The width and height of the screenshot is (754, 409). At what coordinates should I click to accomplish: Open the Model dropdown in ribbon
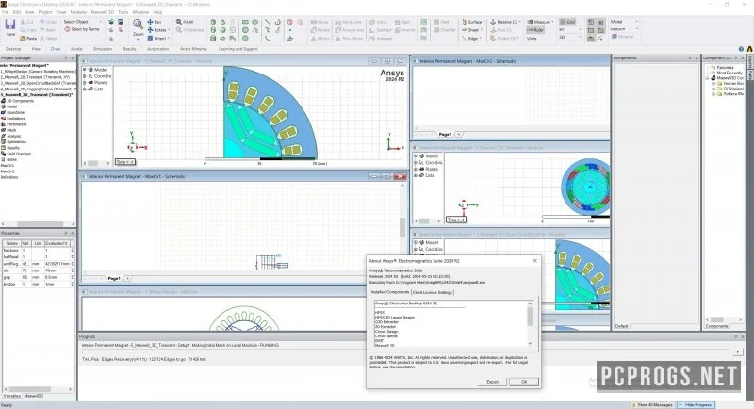point(624,22)
